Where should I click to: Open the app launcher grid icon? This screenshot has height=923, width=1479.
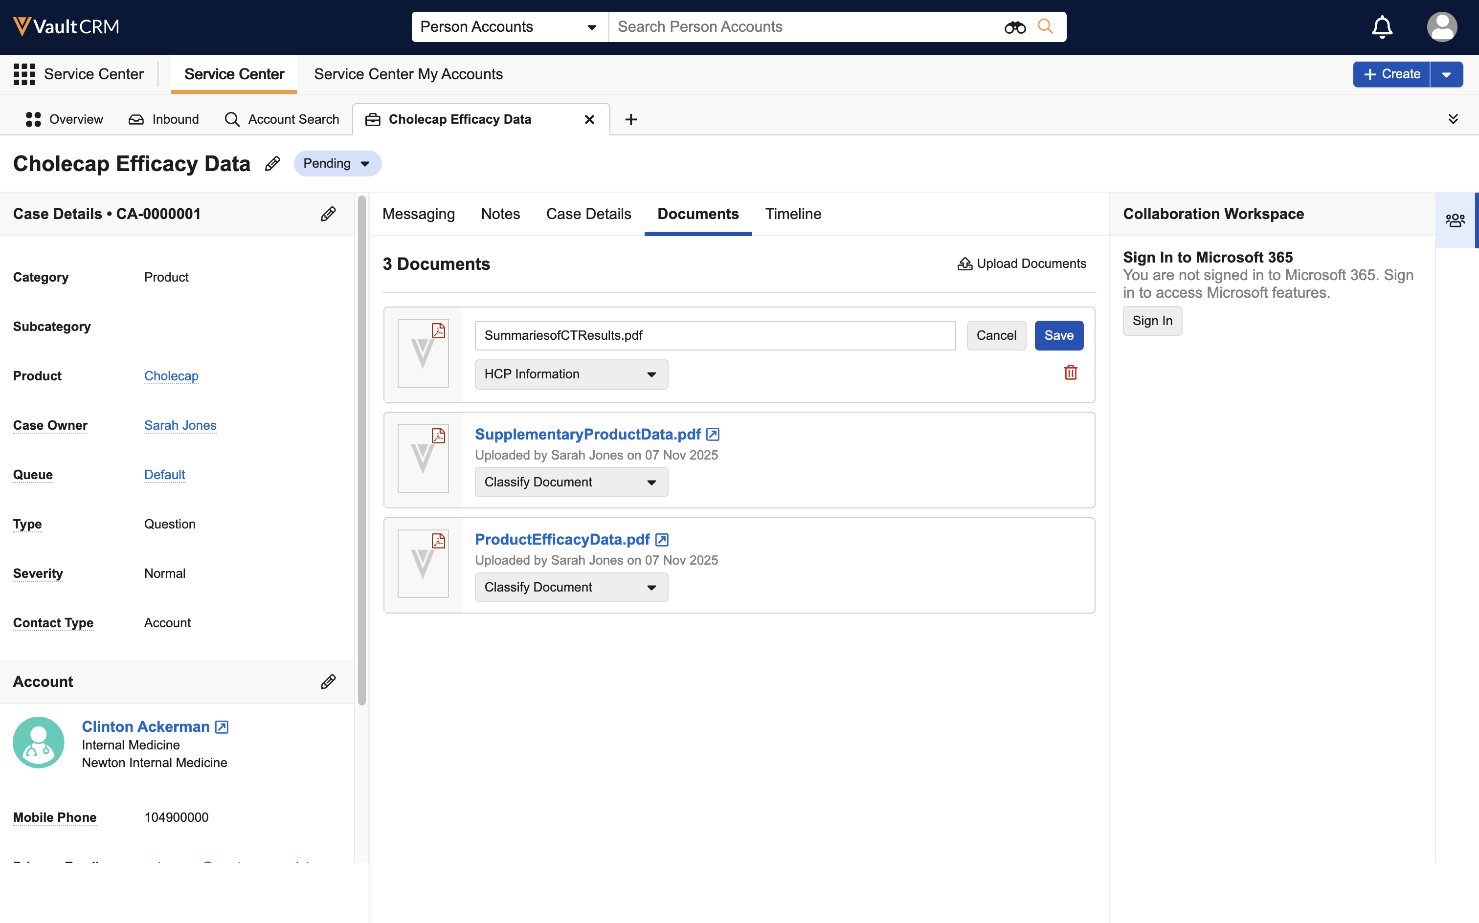24,74
